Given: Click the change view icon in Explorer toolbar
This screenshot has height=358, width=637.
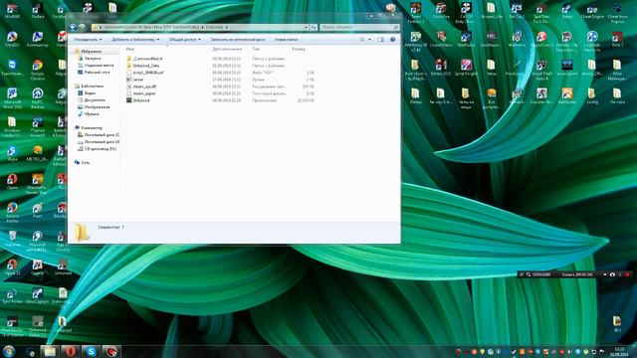Looking at the screenshot, I should tap(362, 40).
